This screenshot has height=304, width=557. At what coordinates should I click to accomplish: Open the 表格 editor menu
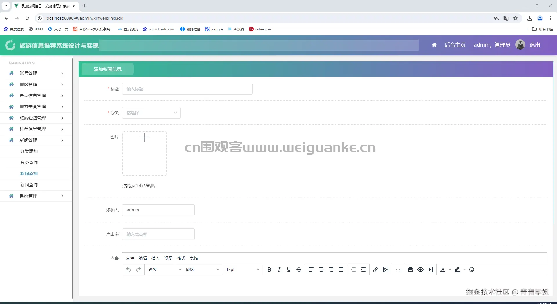click(x=194, y=258)
